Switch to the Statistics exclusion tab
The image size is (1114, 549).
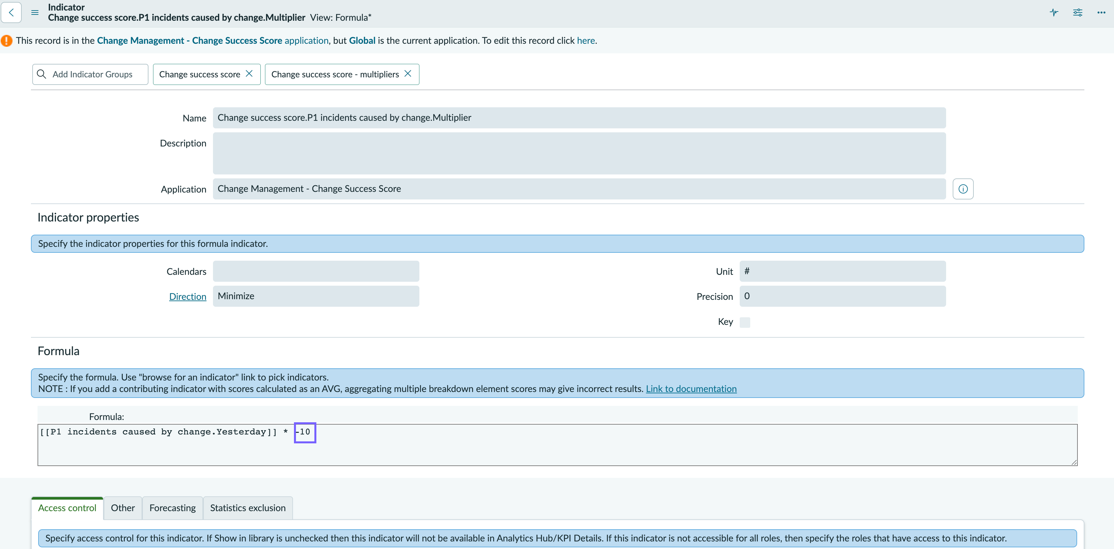coord(248,508)
